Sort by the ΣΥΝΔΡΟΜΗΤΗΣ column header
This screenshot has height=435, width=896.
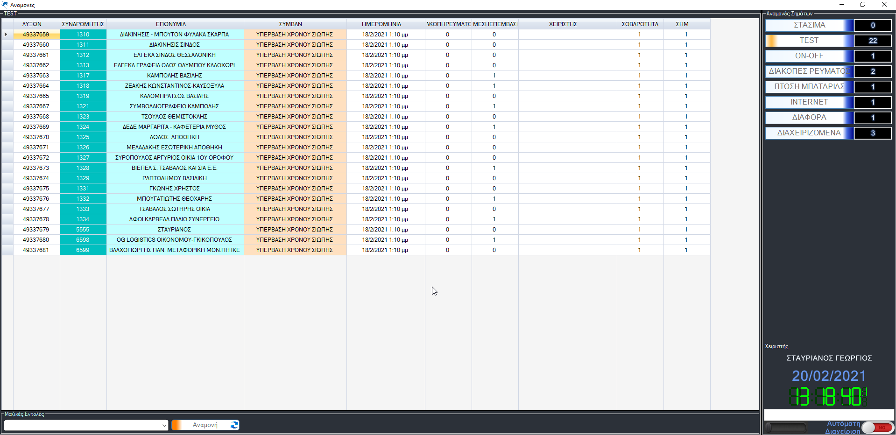(83, 24)
